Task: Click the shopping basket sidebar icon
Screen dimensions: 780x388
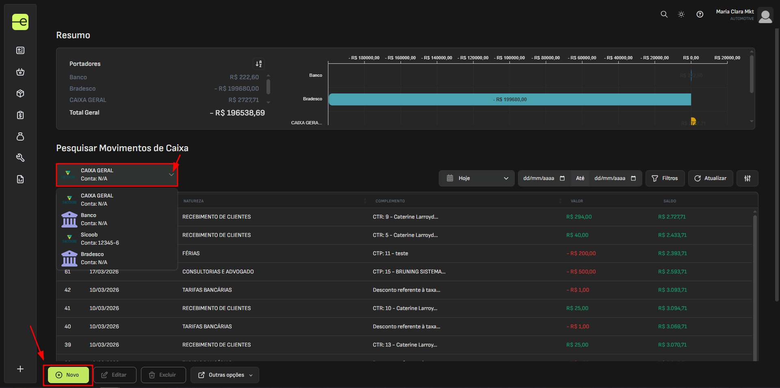Action: 20,72
